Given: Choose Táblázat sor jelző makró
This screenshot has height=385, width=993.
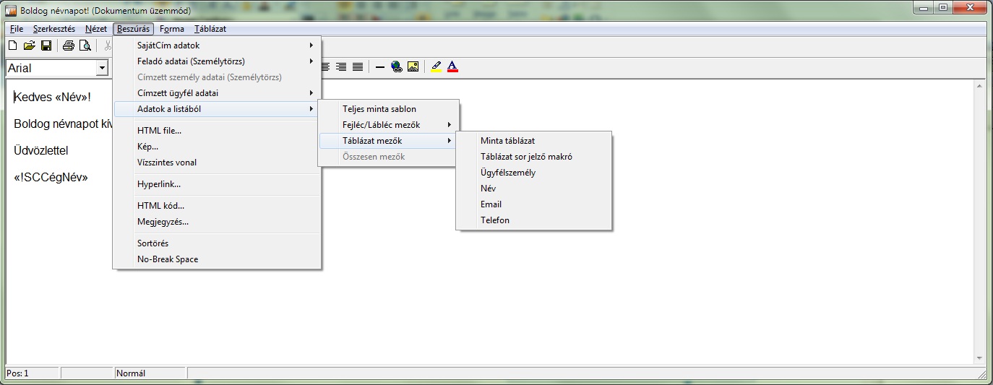Looking at the screenshot, I should [534, 157].
